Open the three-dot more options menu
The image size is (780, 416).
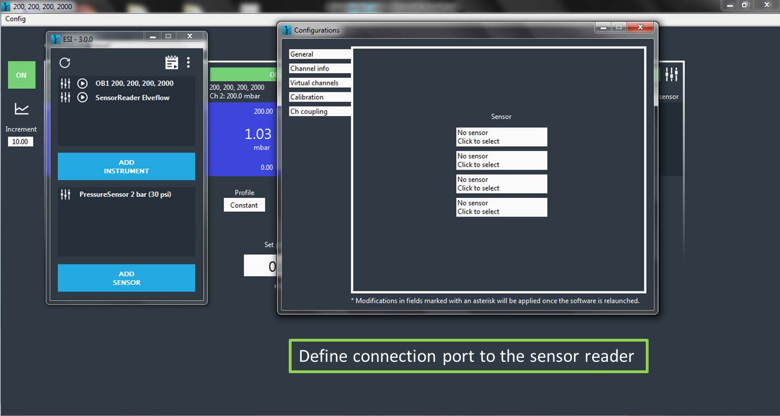click(188, 63)
